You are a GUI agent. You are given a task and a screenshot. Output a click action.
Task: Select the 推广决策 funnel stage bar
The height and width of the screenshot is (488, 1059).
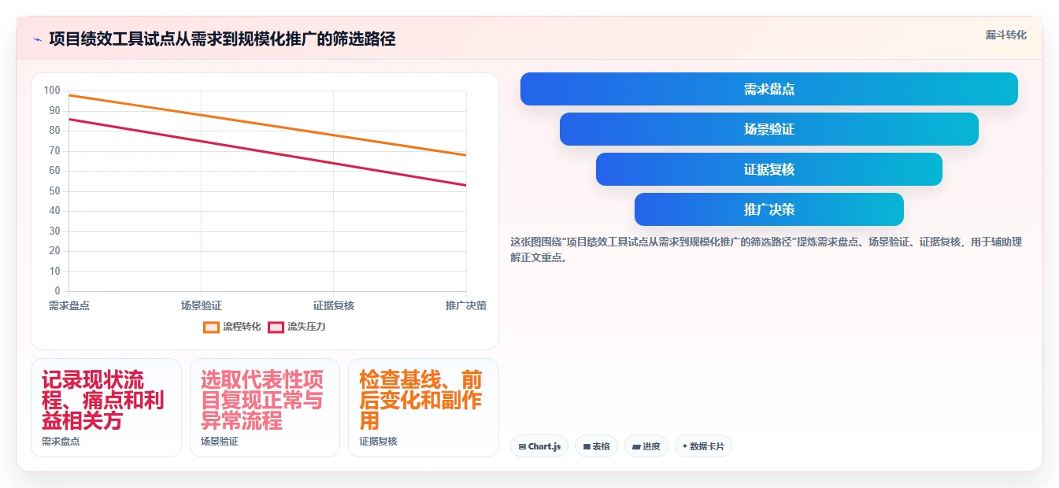[768, 209]
